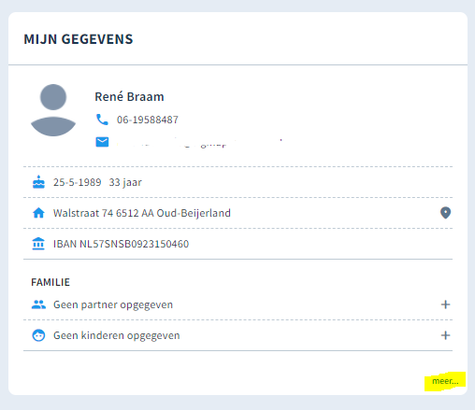Screen dimensions: 475x410
Task: Click the birth date 25-5-1989
Action: pos(78,182)
